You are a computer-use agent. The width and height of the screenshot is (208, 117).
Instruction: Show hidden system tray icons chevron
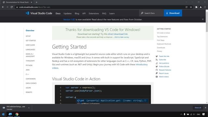pos(181,114)
